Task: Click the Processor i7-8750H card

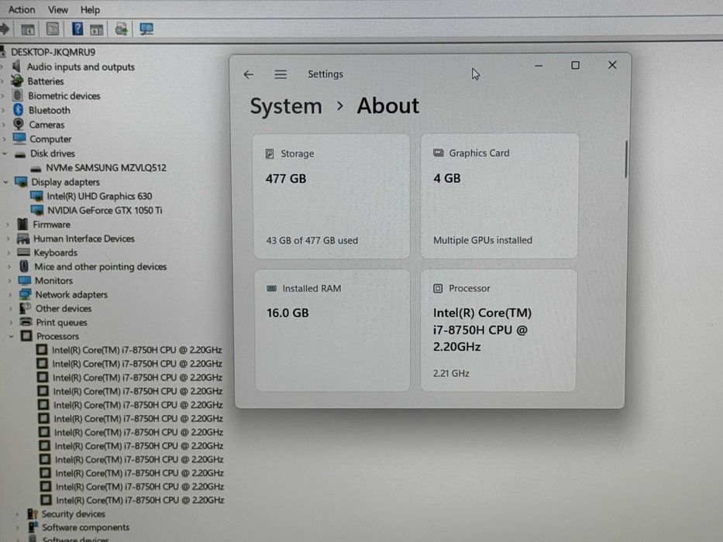Action: pyautogui.click(x=498, y=330)
